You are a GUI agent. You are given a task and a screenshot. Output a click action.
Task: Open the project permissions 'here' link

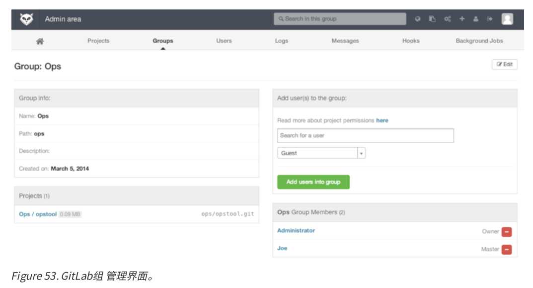coord(382,120)
